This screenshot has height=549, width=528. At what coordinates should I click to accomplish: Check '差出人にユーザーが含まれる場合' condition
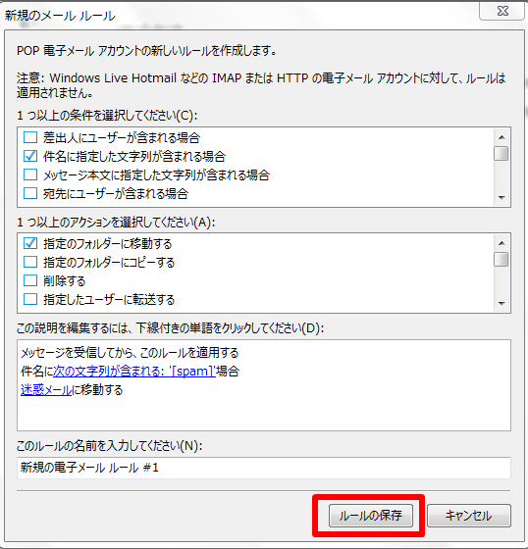pyautogui.click(x=30, y=137)
